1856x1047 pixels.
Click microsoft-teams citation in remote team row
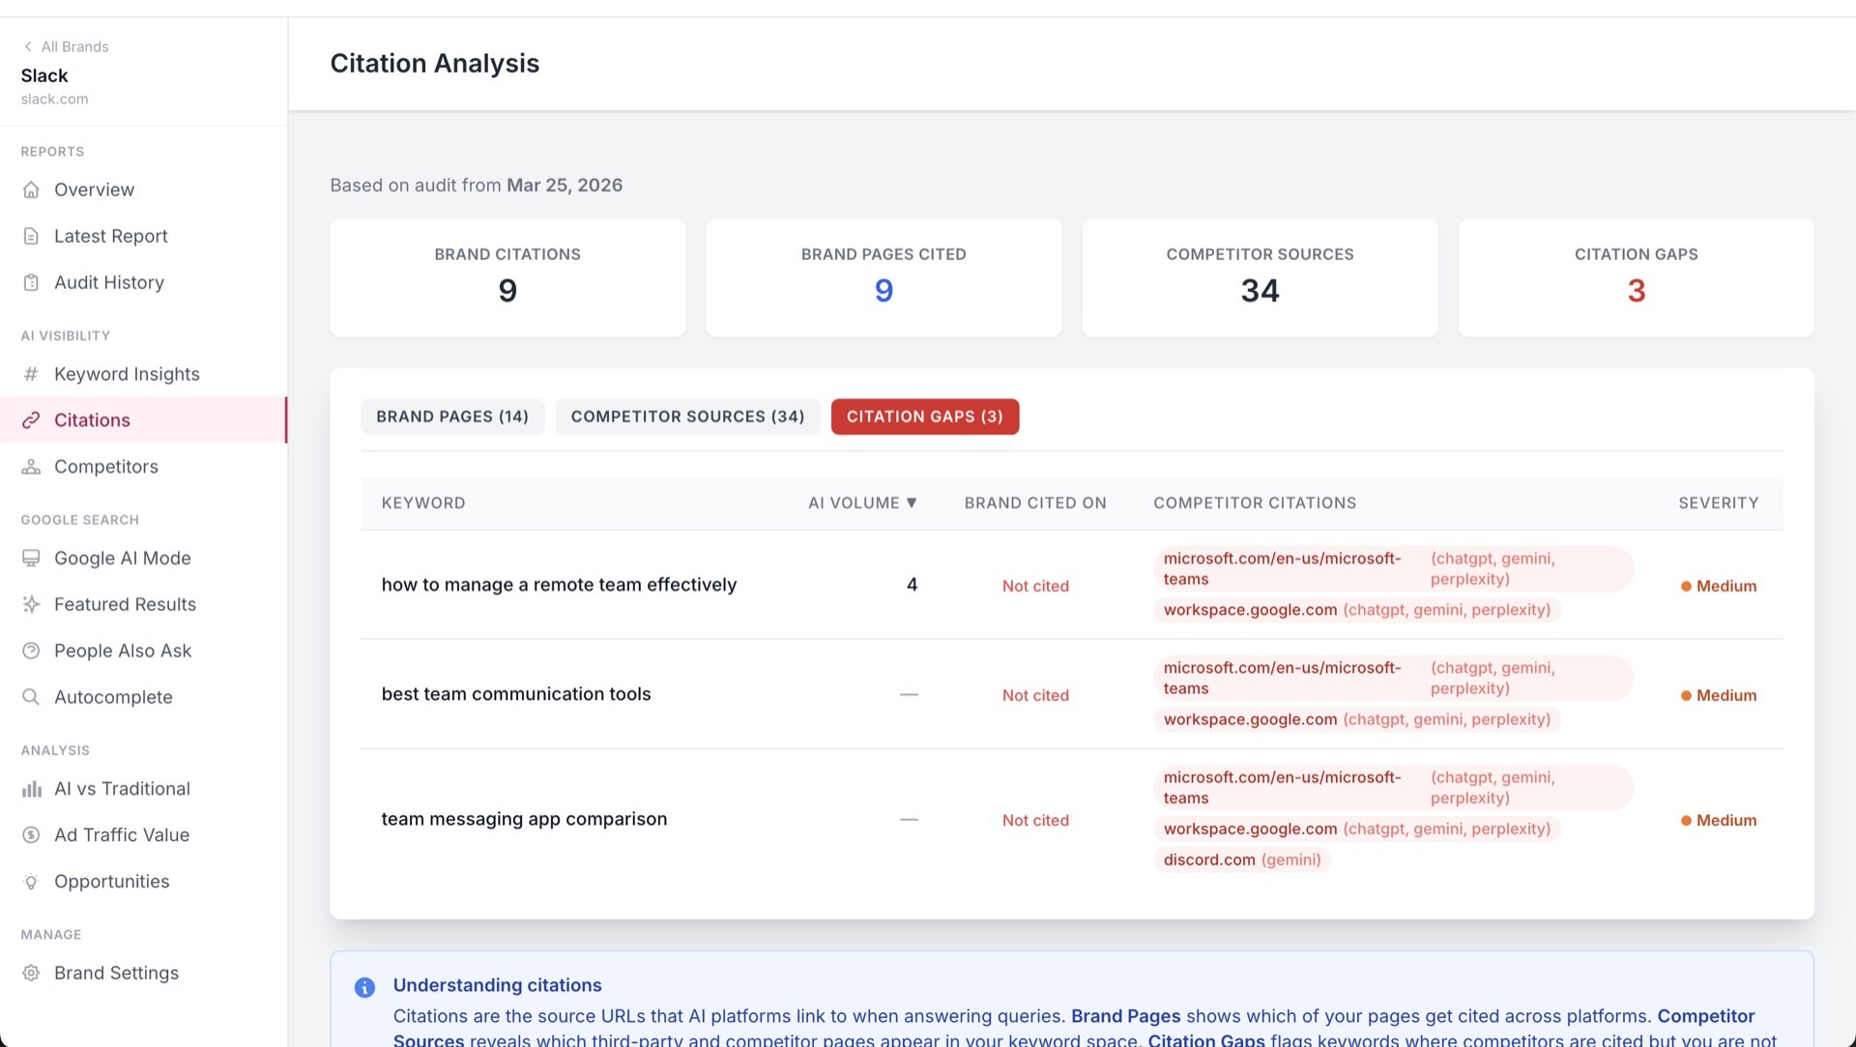(1393, 568)
